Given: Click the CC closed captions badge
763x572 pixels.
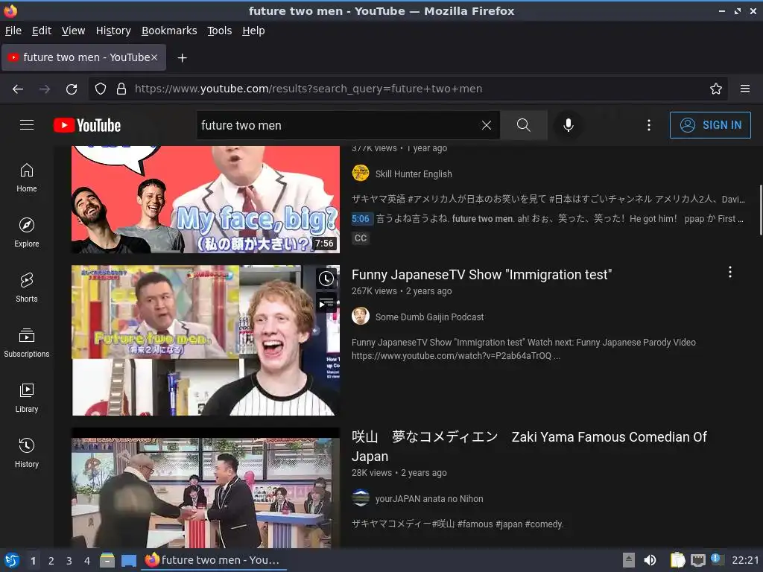Looking at the screenshot, I should click(x=361, y=238).
